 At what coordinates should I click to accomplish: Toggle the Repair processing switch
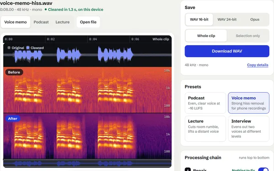point(263,170)
